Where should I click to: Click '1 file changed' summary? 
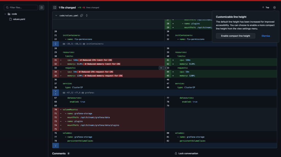click(67, 7)
